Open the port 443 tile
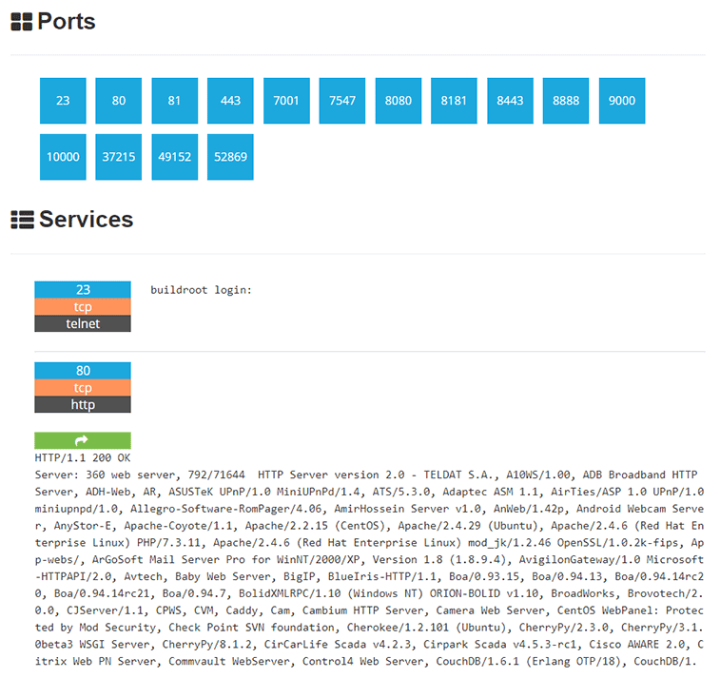Screen dimensions: 720x678 [230, 101]
